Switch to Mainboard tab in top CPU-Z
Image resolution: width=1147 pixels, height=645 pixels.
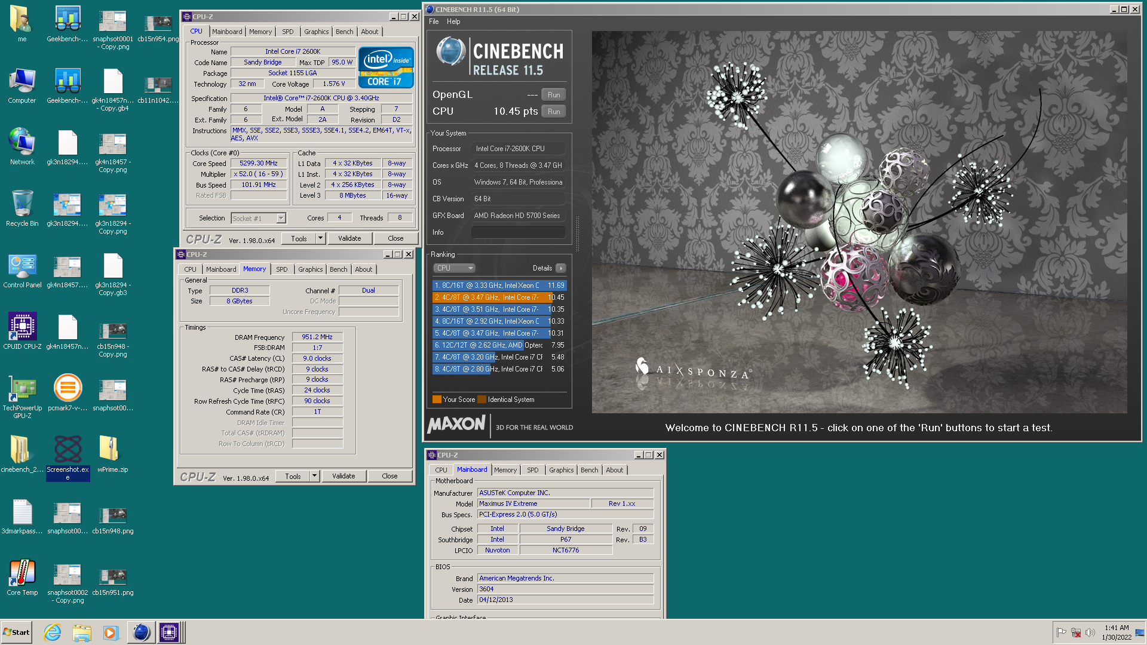click(227, 32)
